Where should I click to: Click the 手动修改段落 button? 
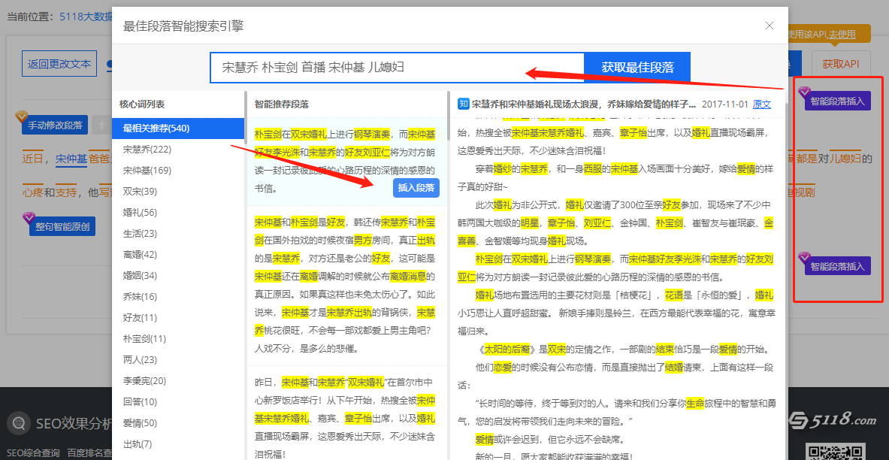[55, 126]
